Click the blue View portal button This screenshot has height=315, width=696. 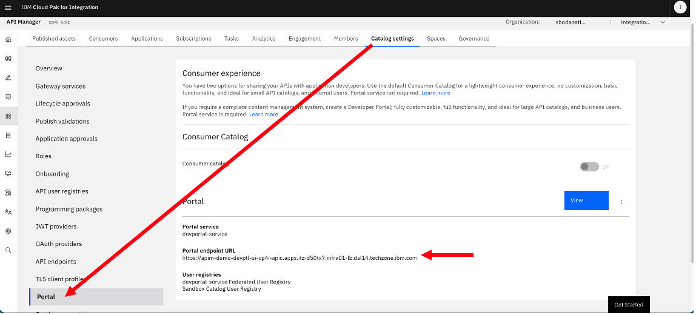point(586,201)
